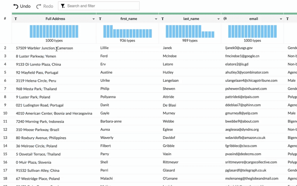The width and height of the screenshot is (297, 186).
Task: Click the last_name histogram chart
Action: (190, 31)
